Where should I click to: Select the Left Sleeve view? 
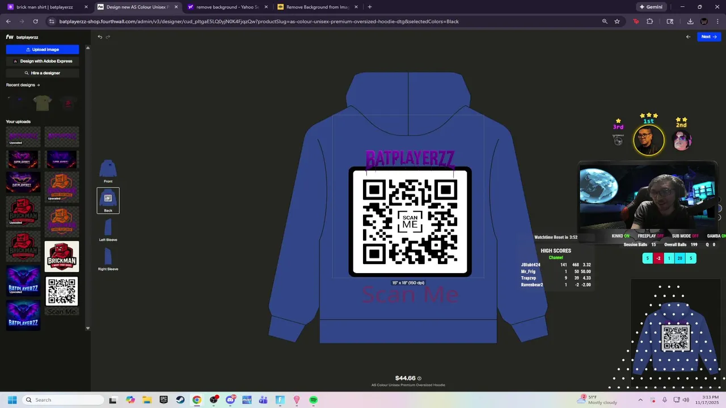point(108,230)
